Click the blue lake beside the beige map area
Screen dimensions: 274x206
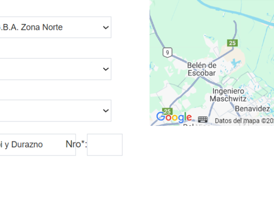tap(235, 63)
